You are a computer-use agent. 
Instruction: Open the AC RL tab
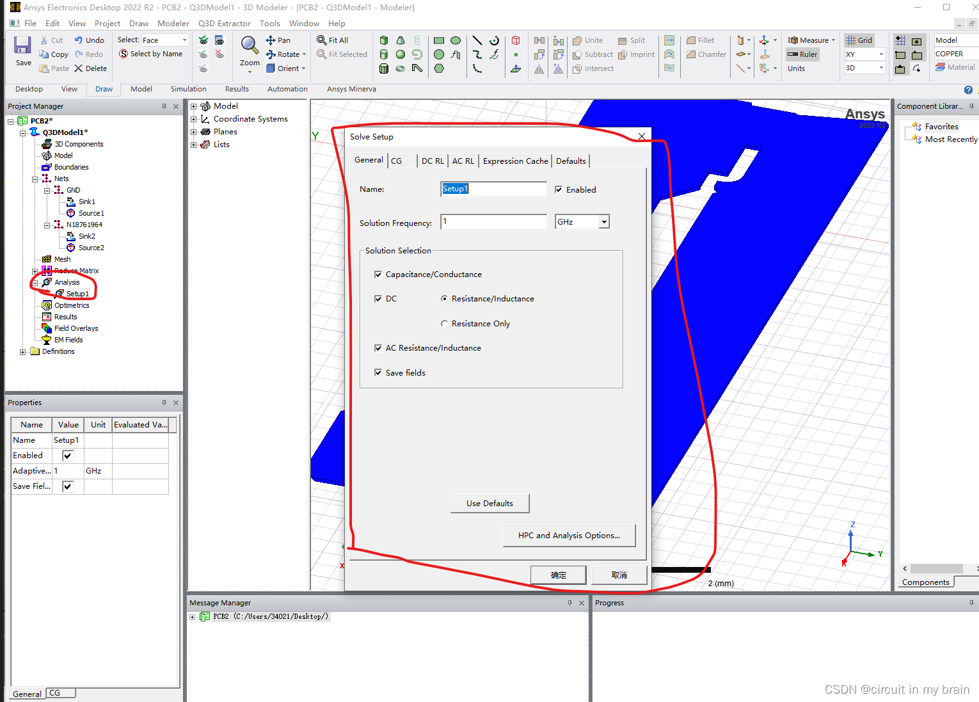coord(463,161)
